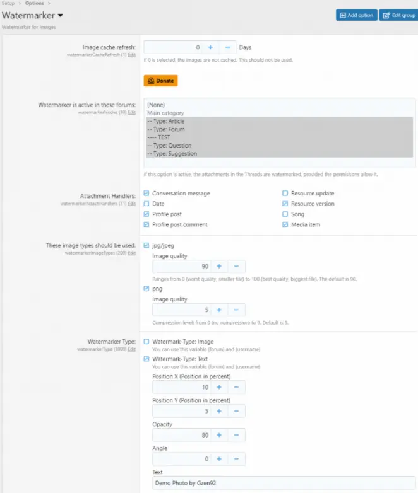Image resolution: width=418 pixels, height=493 pixels.
Task: Decrease Position Y percent with minus icon
Action: 236,411
